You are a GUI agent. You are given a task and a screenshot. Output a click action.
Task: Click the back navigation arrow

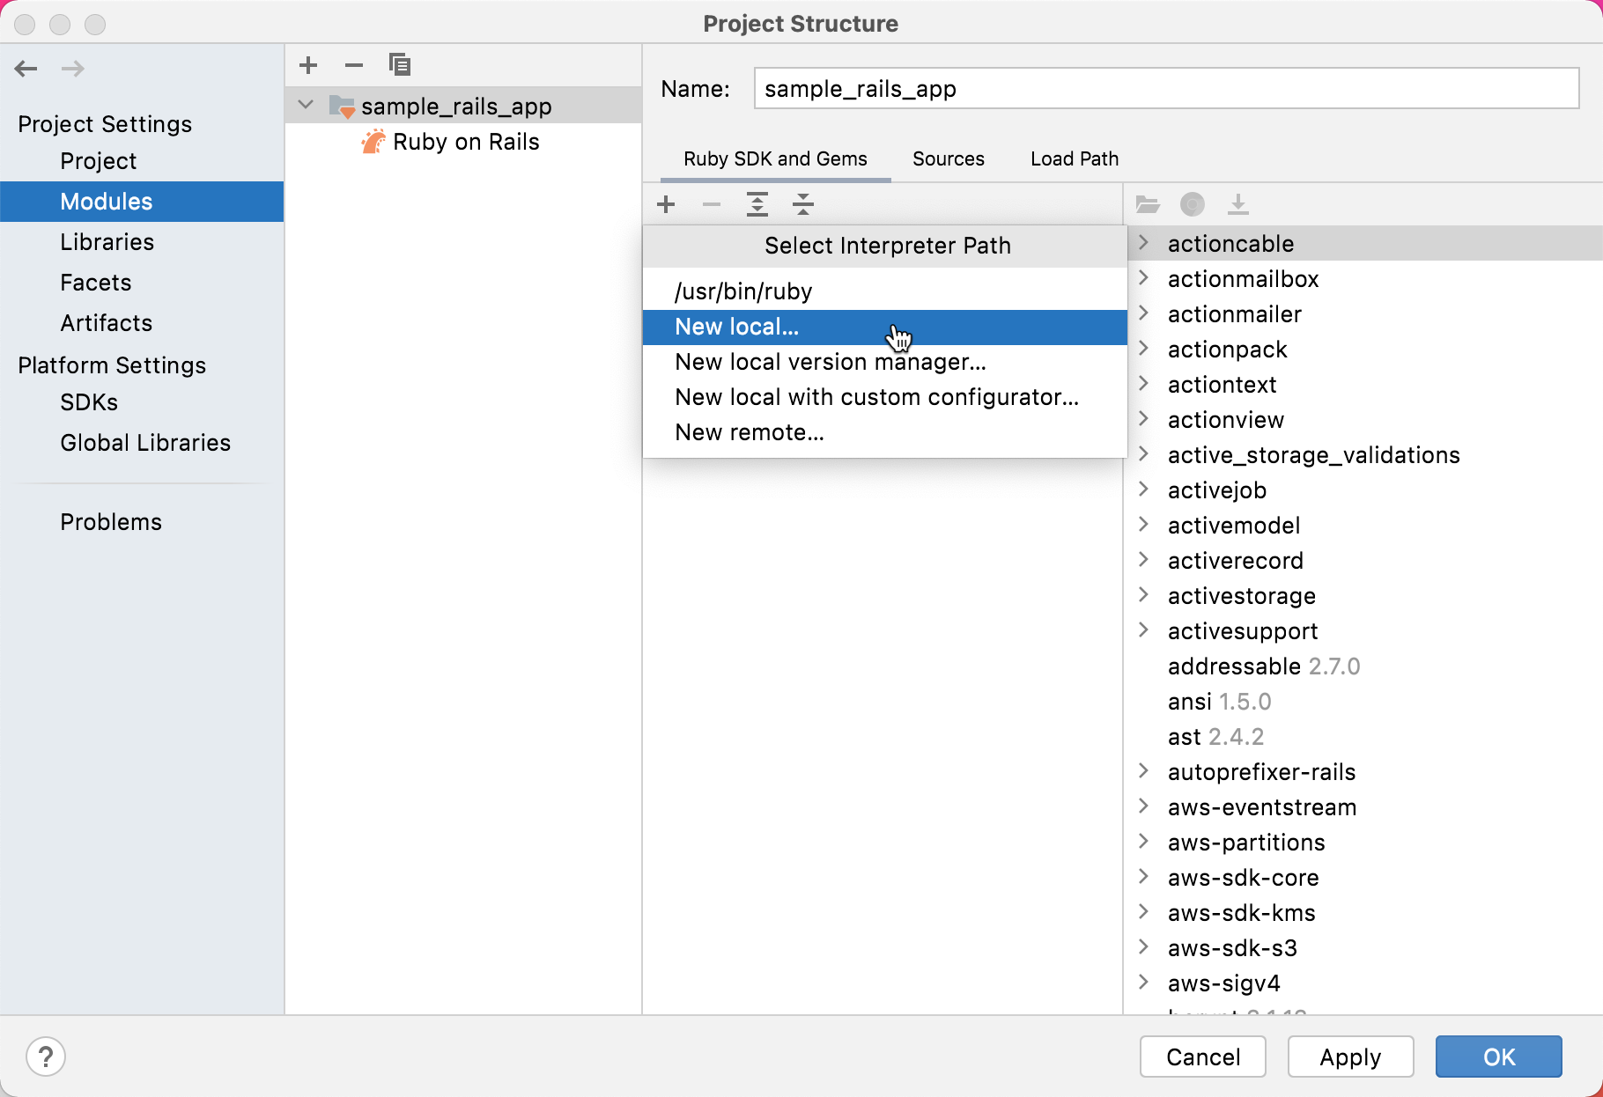click(26, 69)
